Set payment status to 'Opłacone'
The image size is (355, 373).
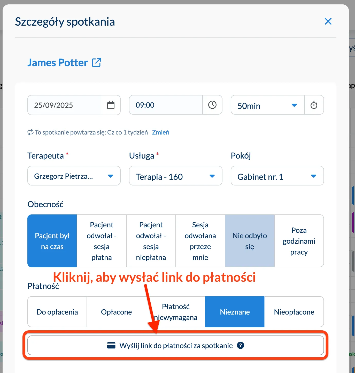click(116, 312)
